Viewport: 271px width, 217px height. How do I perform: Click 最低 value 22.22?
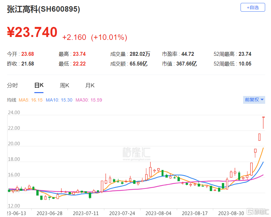click(79, 64)
